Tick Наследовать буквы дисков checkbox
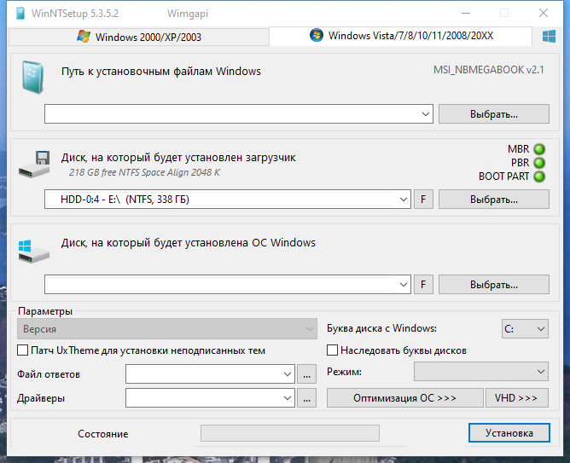 coord(332,350)
